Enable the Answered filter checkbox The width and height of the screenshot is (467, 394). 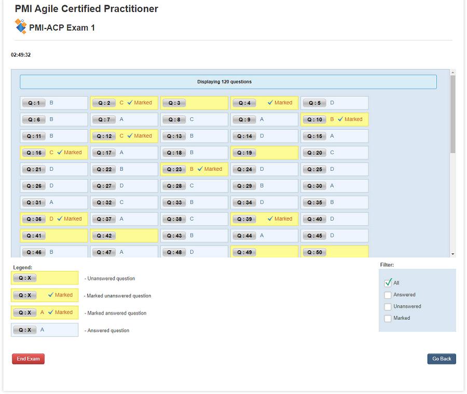(x=388, y=295)
